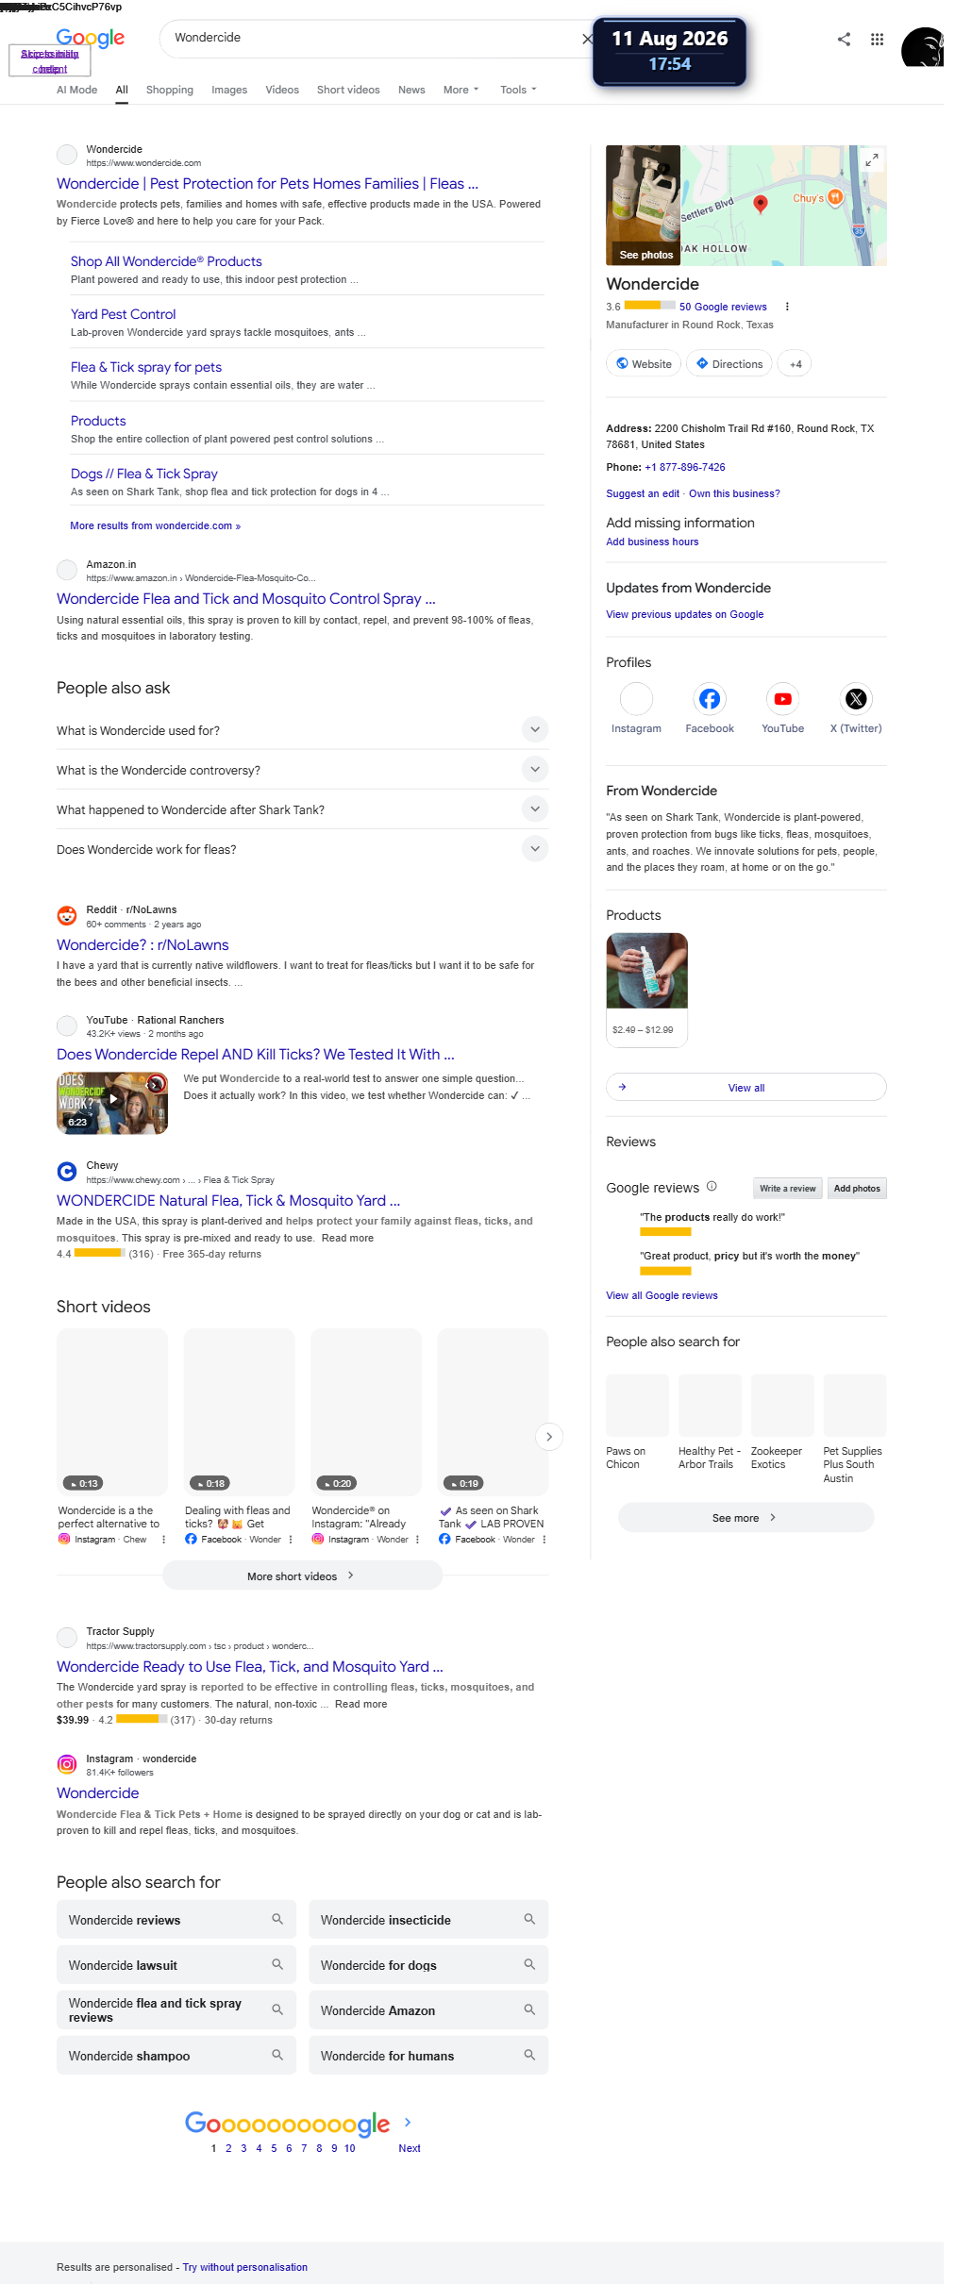Open the Google apps grid icon
955x2284 pixels.
(x=877, y=39)
